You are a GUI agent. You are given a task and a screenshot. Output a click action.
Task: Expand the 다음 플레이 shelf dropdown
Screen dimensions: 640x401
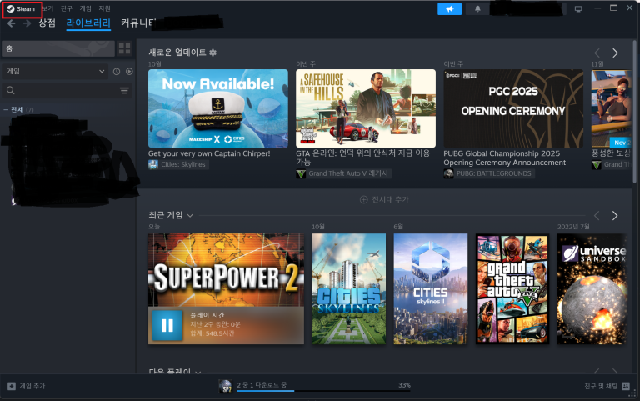point(198,372)
